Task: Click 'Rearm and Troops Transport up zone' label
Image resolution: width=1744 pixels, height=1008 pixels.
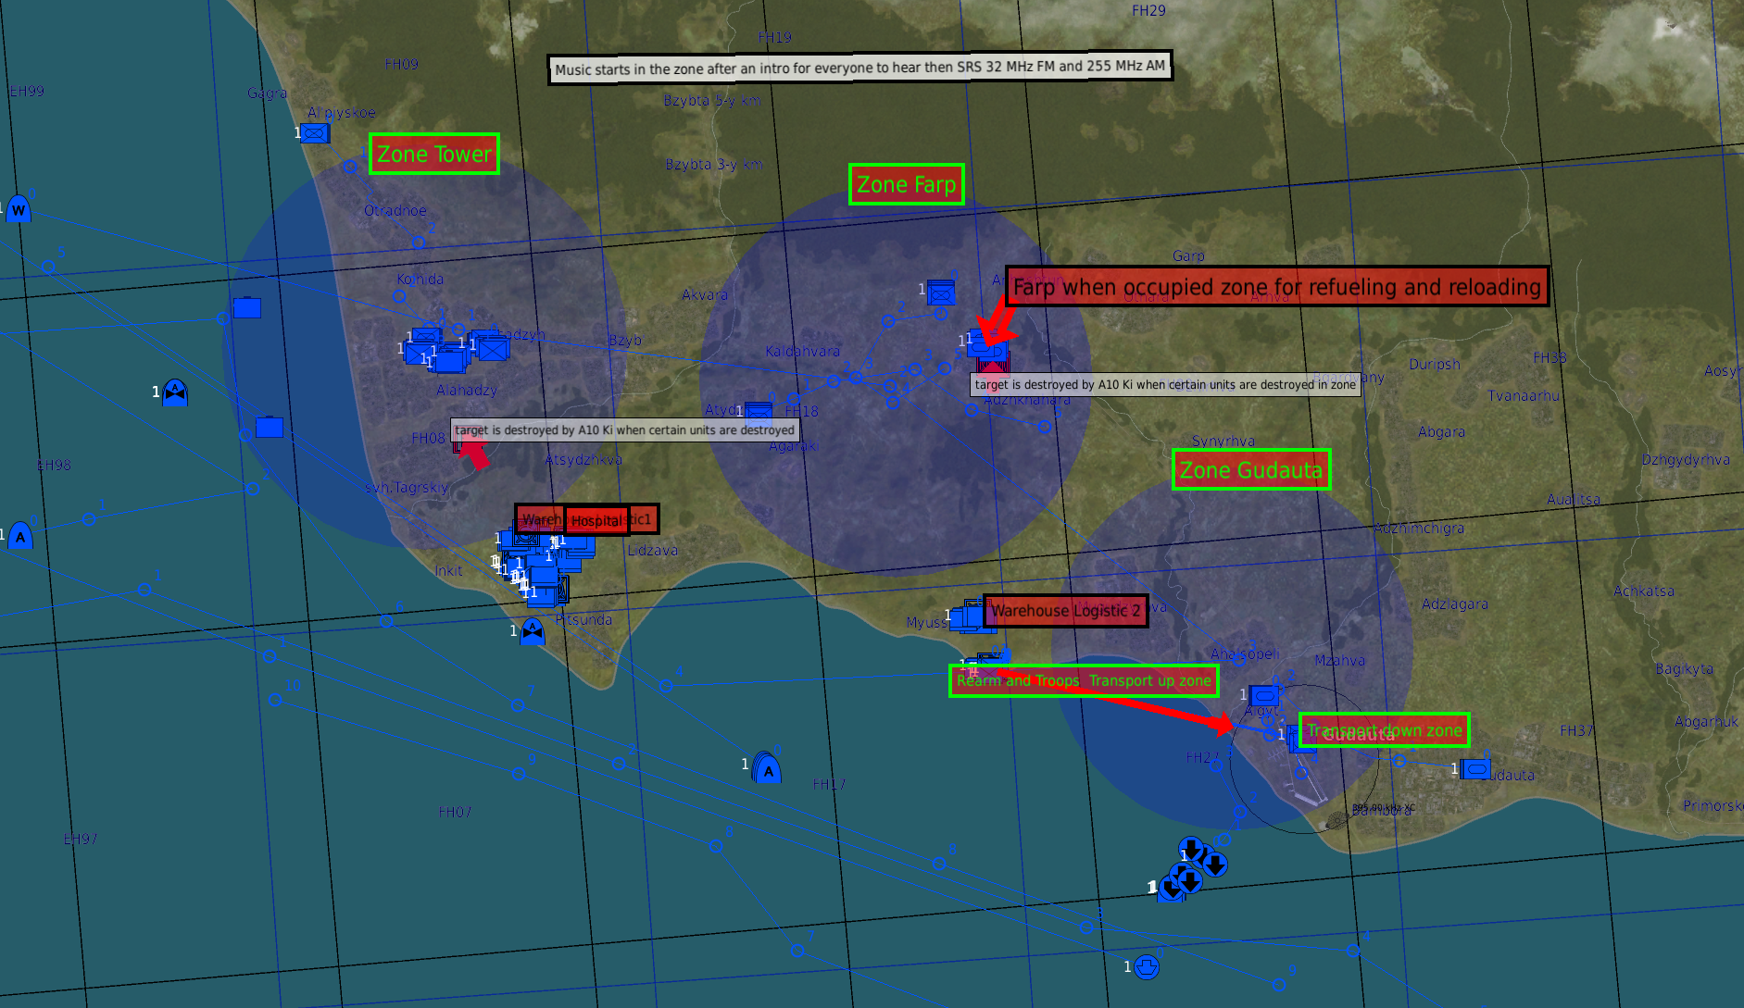Action: pos(1084,681)
